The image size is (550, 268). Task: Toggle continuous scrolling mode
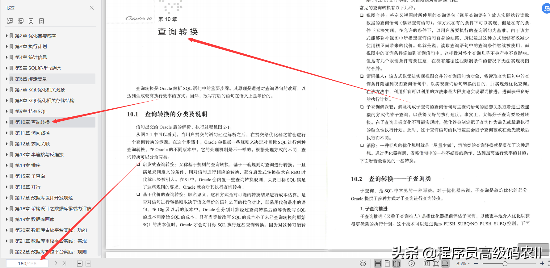[378, 263]
